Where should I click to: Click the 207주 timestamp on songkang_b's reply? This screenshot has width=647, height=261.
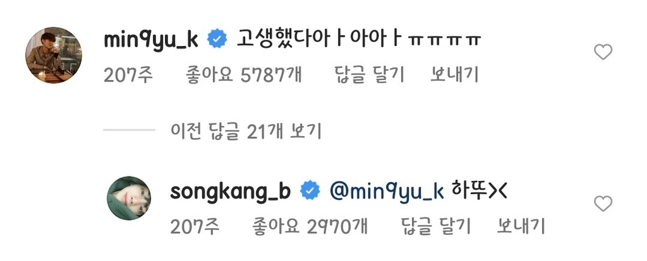point(195,226)
